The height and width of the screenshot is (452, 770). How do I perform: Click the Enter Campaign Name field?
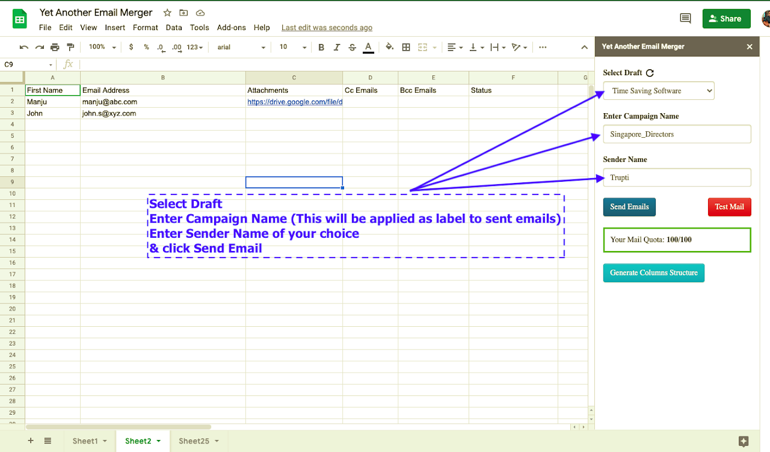click(677, 134)
